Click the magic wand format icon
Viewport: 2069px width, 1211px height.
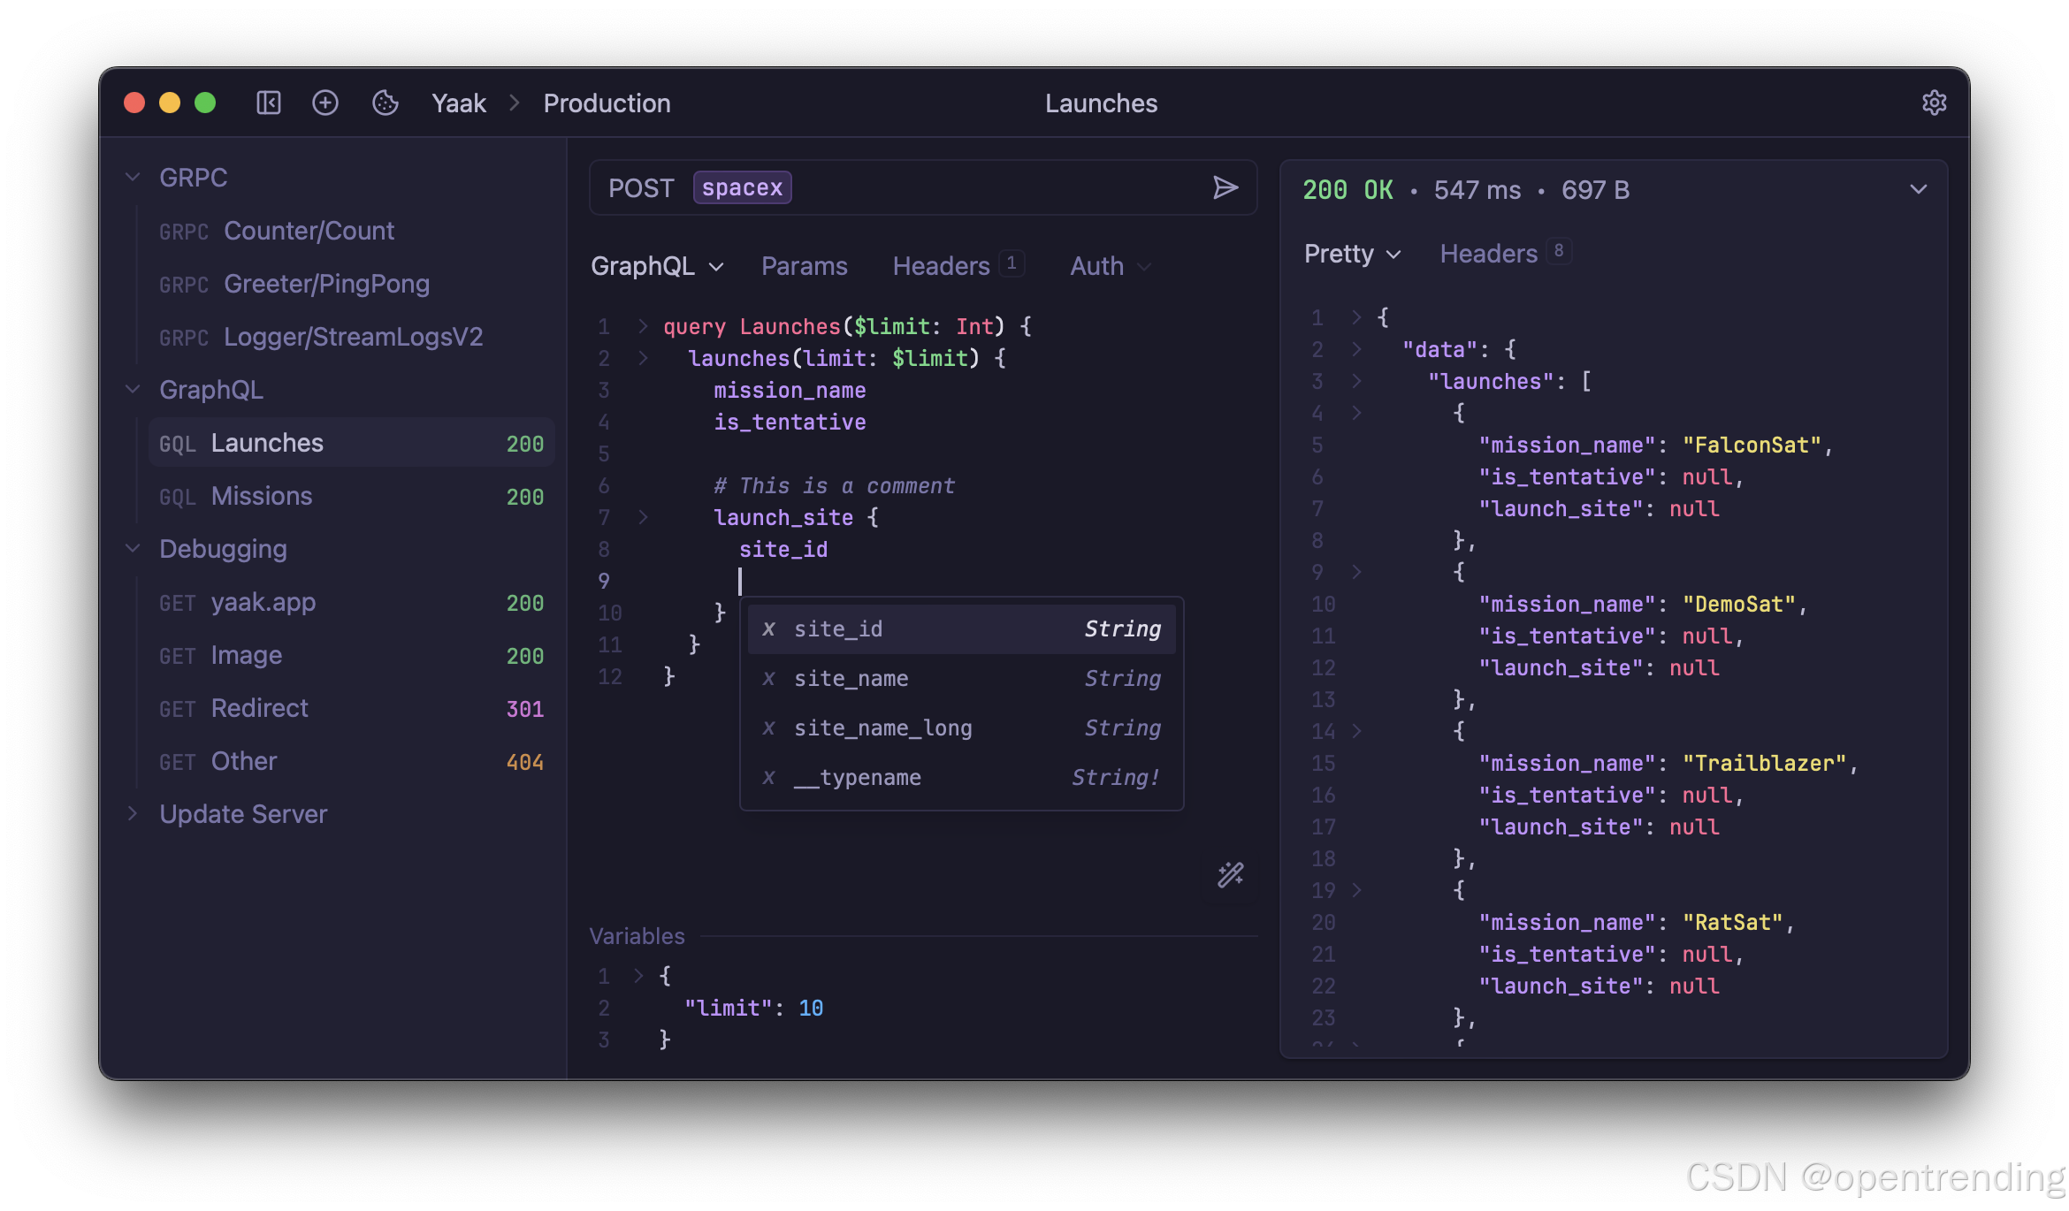pyautogui.click(x=1230, y=875)
